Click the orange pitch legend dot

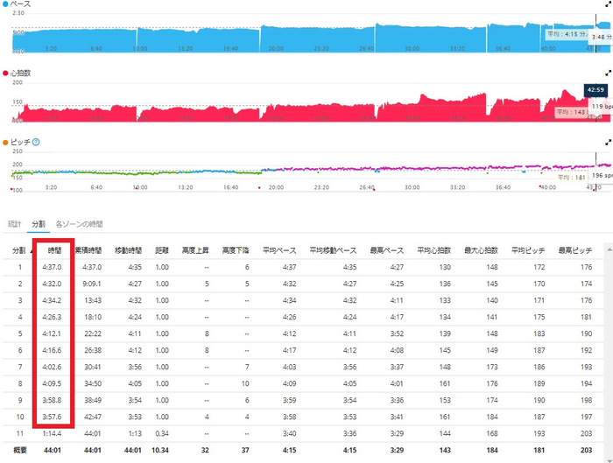[5, 143]
